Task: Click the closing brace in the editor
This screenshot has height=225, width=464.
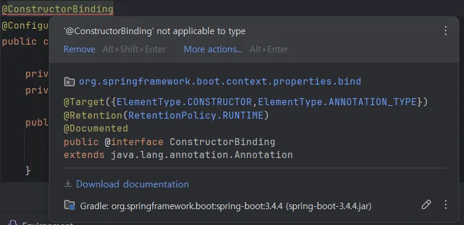Action: click(28, 170)
